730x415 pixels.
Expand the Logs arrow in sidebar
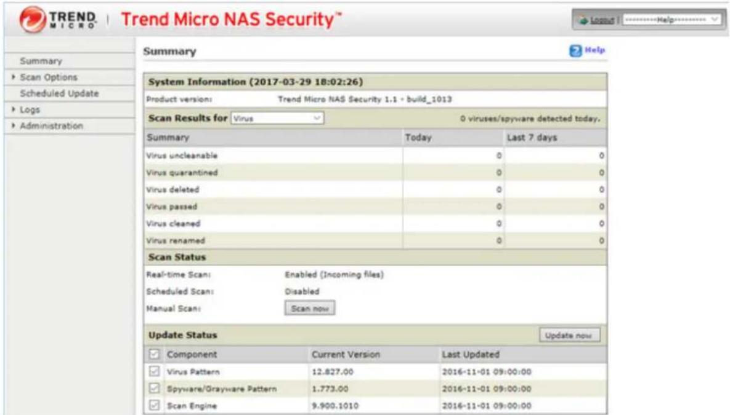pos(13,109)
